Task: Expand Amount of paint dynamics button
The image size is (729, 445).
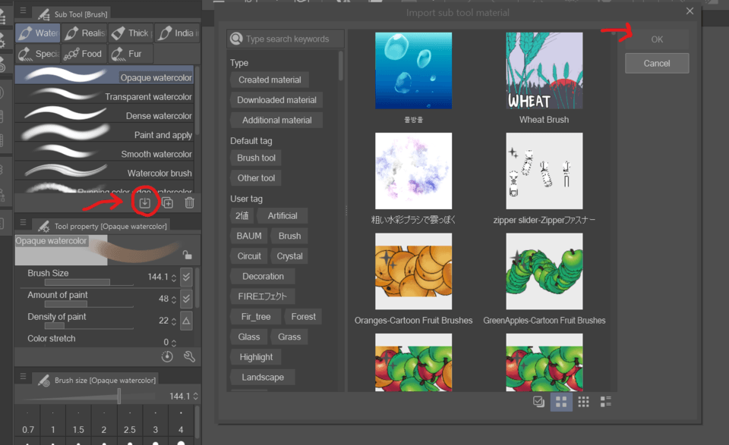Action: [186, 299]
